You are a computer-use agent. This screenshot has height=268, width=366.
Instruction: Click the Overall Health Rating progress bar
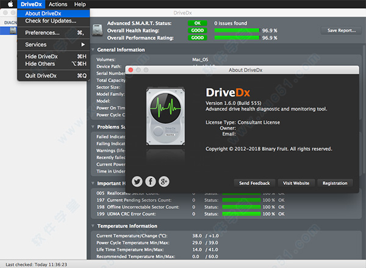237,31
